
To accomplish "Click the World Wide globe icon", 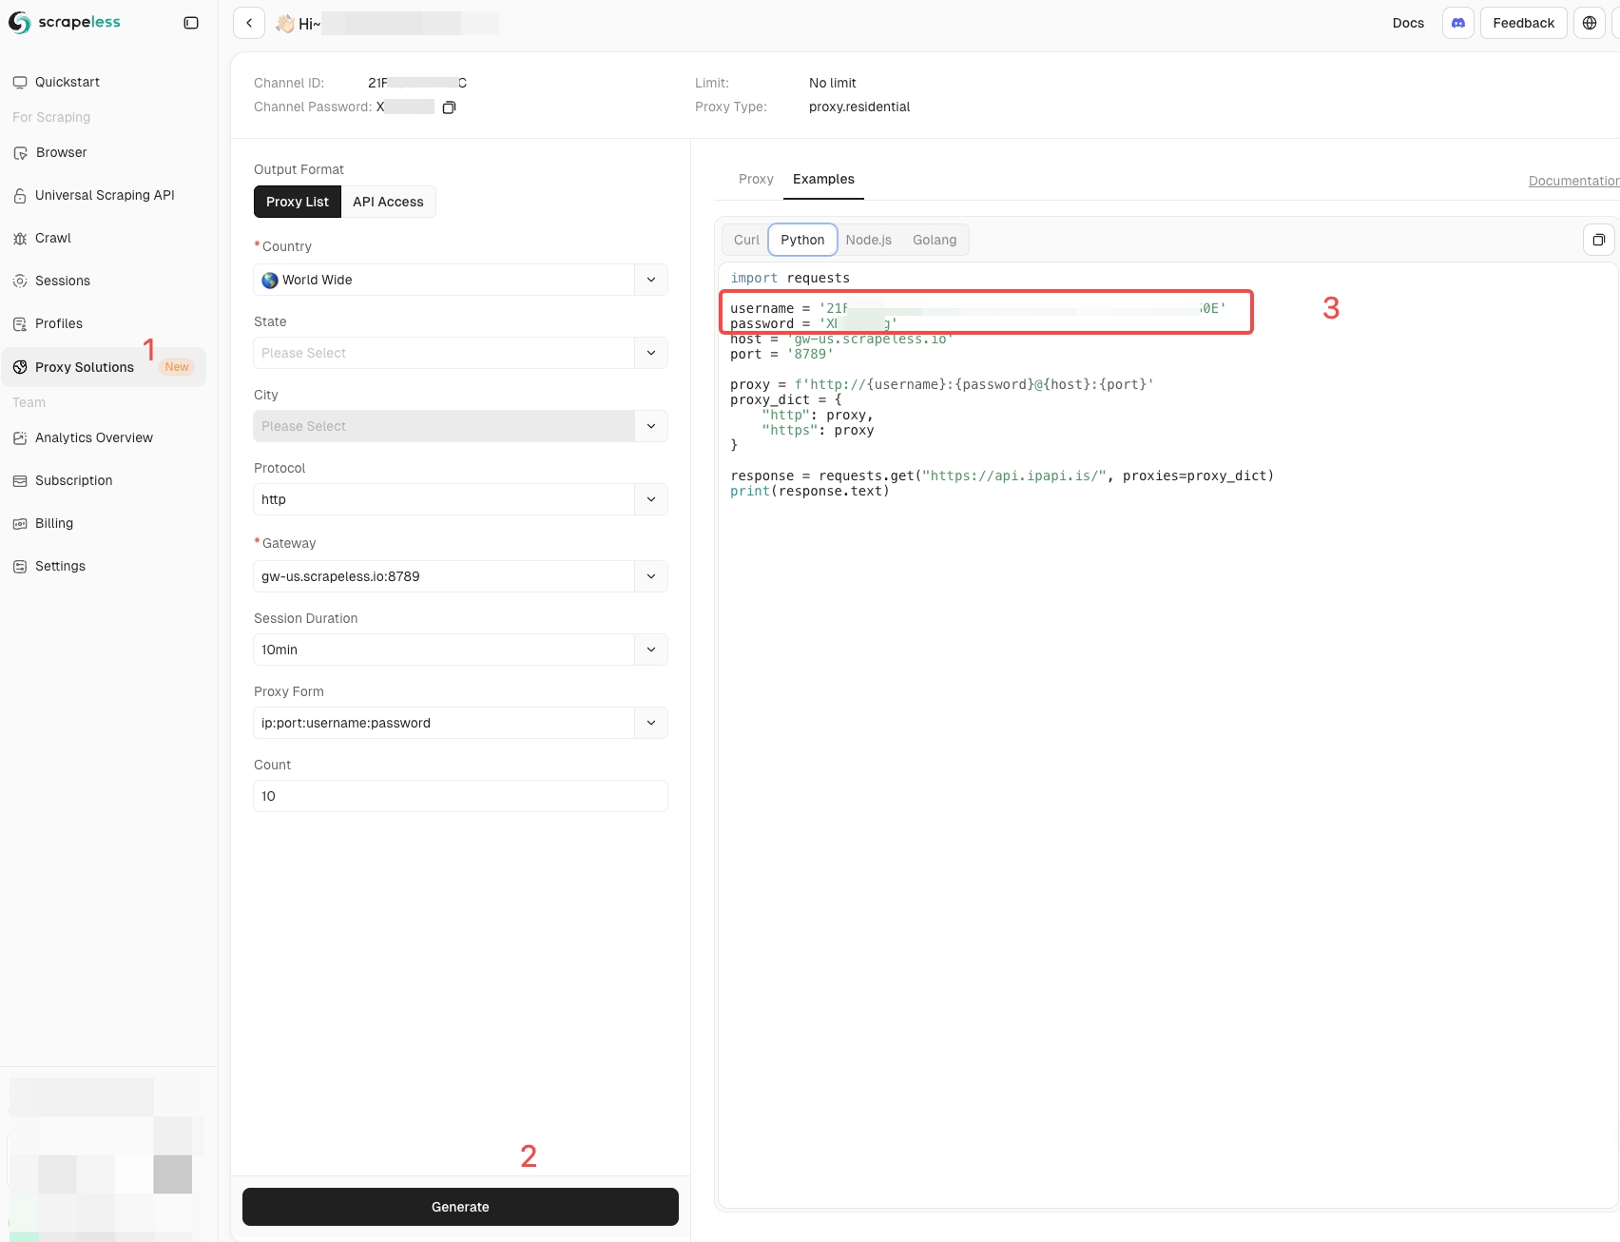I will click(x=270, y=281).
